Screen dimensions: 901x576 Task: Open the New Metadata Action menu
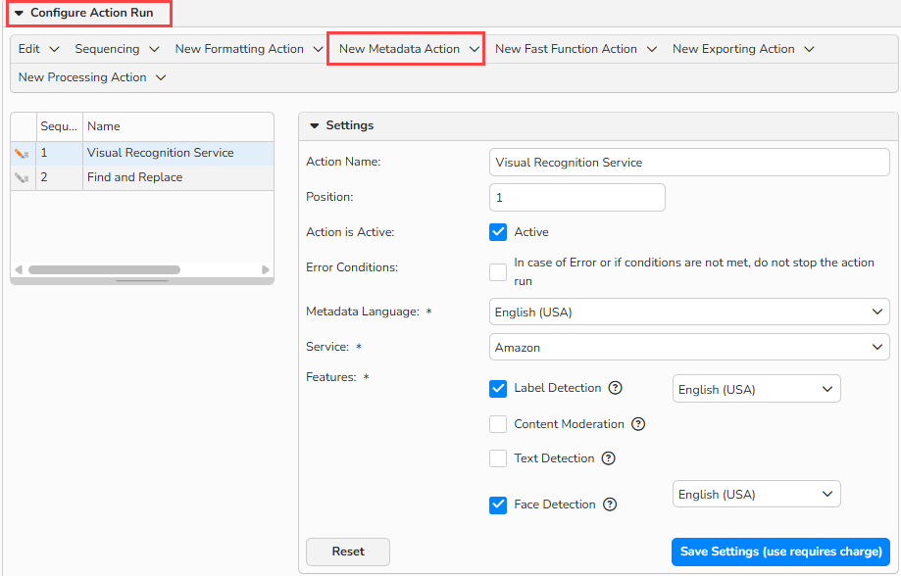pos(409,49)
